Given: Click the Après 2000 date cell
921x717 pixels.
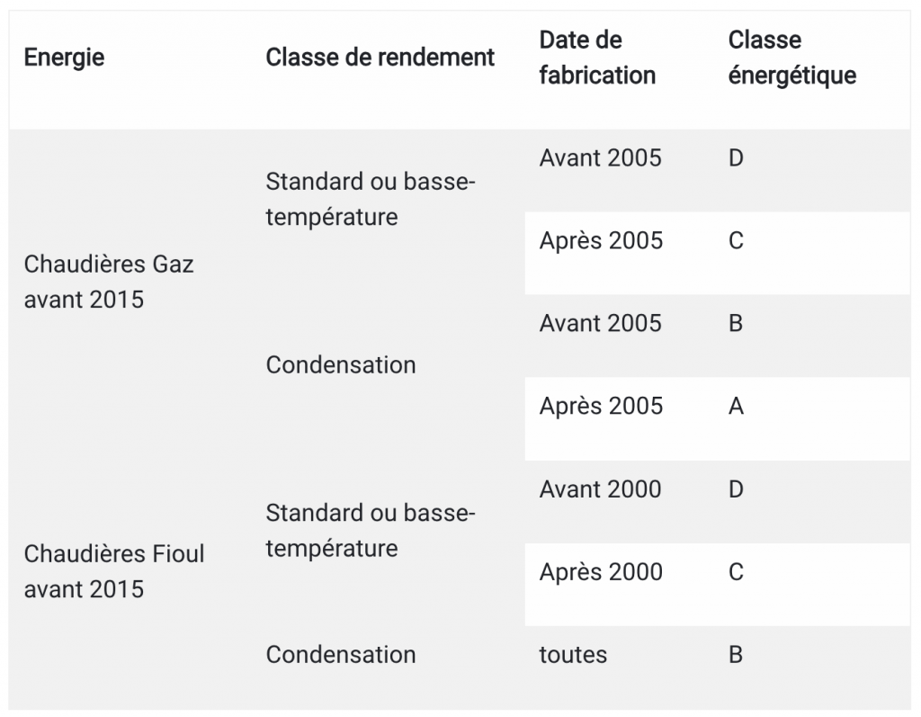Looking at the screenshot, I should [601, 572].
